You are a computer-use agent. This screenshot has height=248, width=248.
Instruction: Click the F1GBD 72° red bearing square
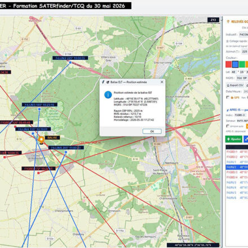[x=38, y=173]
